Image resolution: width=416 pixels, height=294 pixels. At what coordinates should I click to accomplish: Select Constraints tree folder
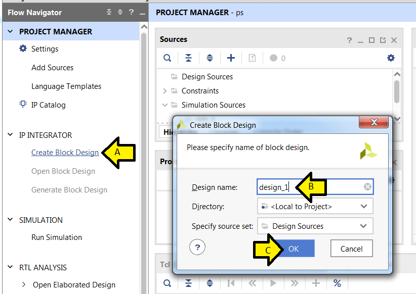200,91
